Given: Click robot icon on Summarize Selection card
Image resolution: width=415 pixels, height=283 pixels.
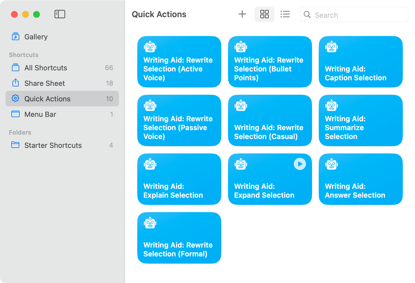Looking at the screenshot, I should point(332,106).
